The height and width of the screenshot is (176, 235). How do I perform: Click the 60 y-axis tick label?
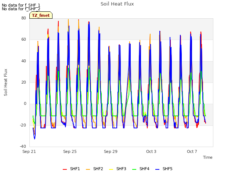coord(23,40)
